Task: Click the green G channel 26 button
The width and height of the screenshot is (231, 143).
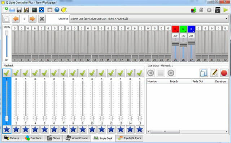Action: [183, 29]
